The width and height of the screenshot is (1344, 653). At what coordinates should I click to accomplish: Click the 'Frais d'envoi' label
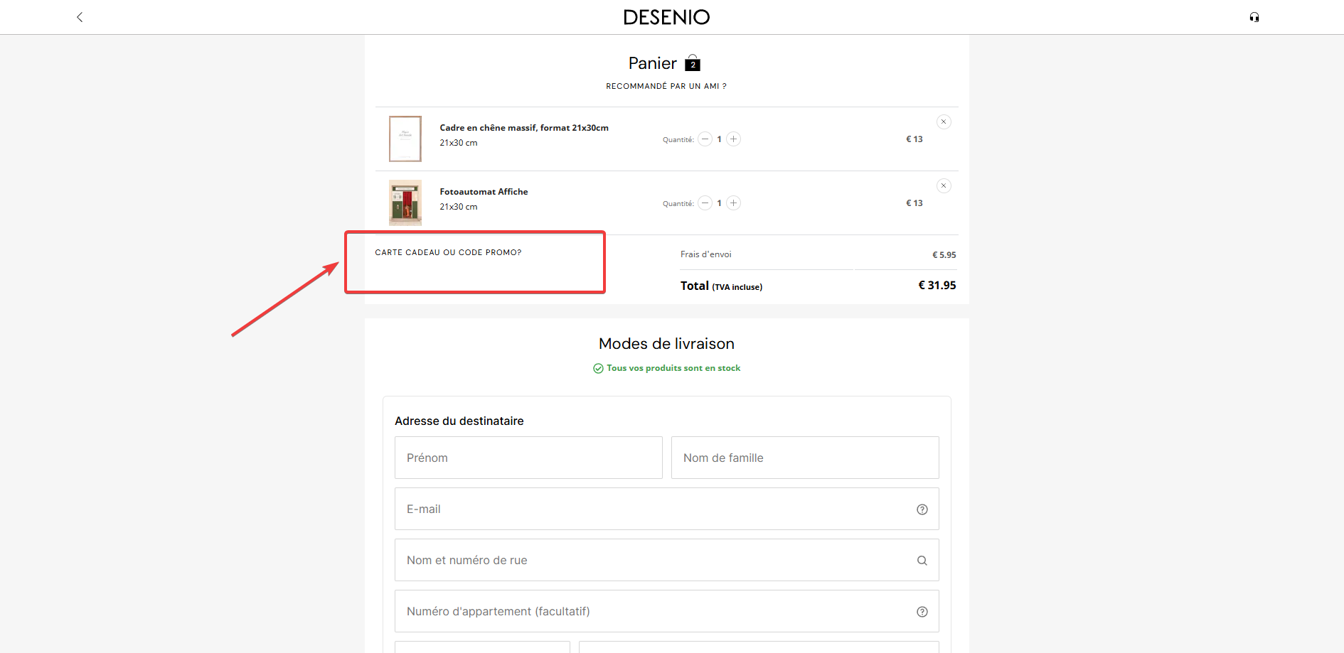pyautogui.click(x=705, y=254)
